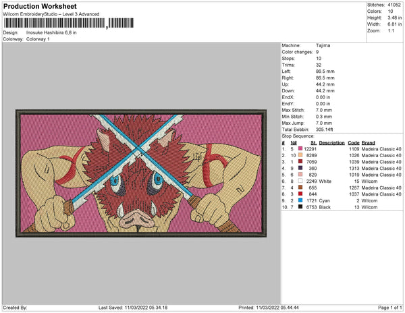Image resolution: width=405 pixels, height=313 pixels.
Task: Click the dark red swatch for code 1039
Action: 300,161
